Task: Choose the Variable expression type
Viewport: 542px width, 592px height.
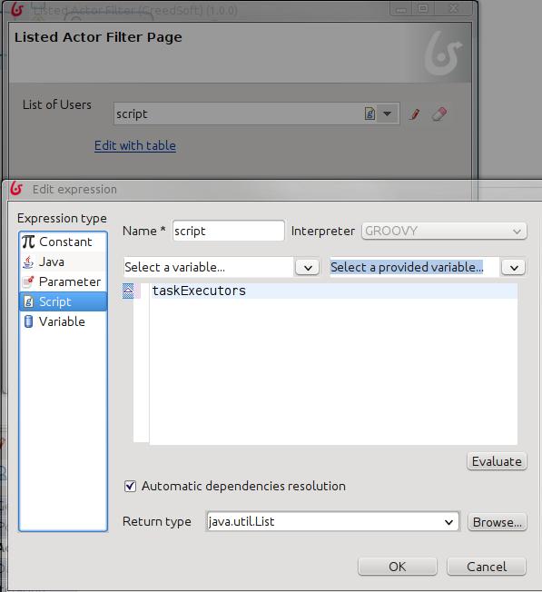Action: [x=63, y=321]
